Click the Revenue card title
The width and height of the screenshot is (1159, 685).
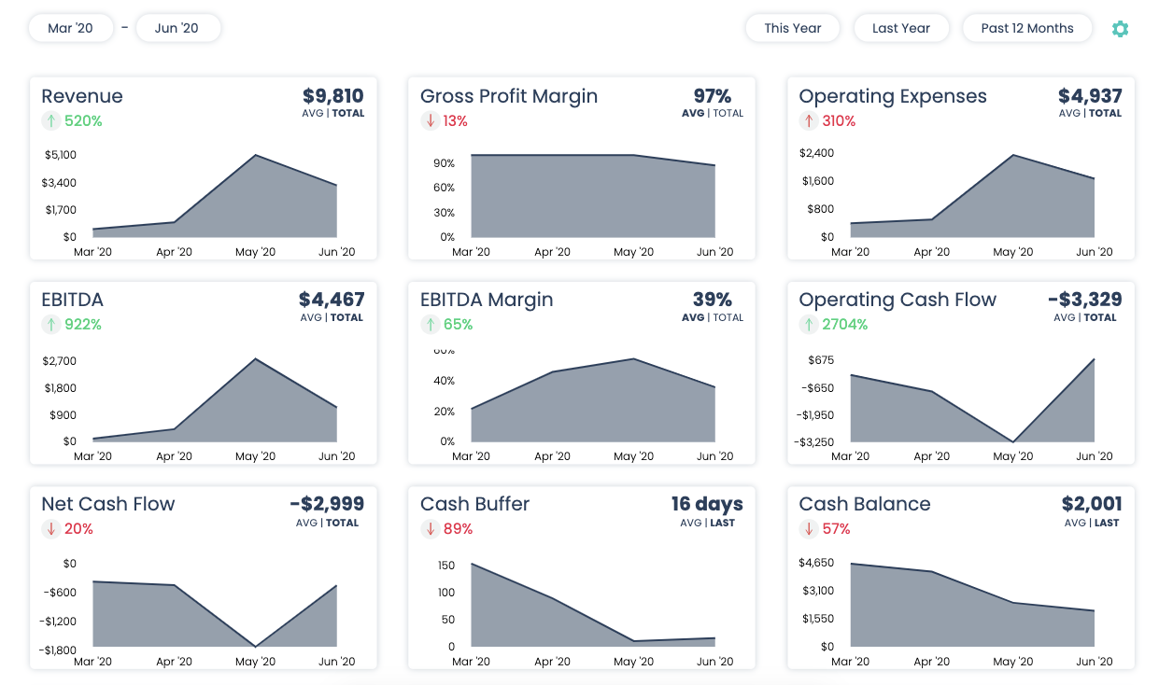coord(82,96)
